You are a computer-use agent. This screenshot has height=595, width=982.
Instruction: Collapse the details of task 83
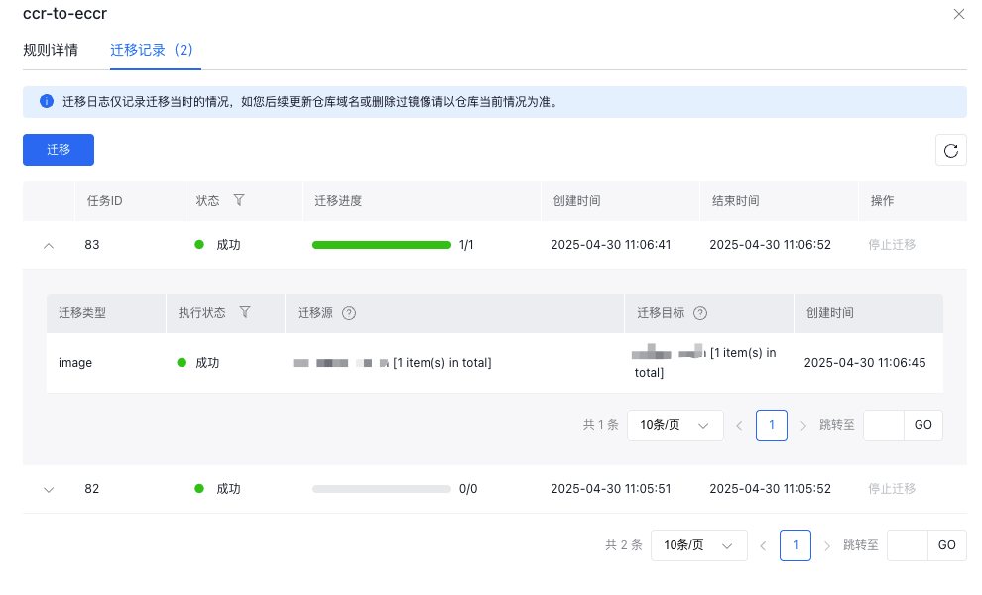click(49, 246)
